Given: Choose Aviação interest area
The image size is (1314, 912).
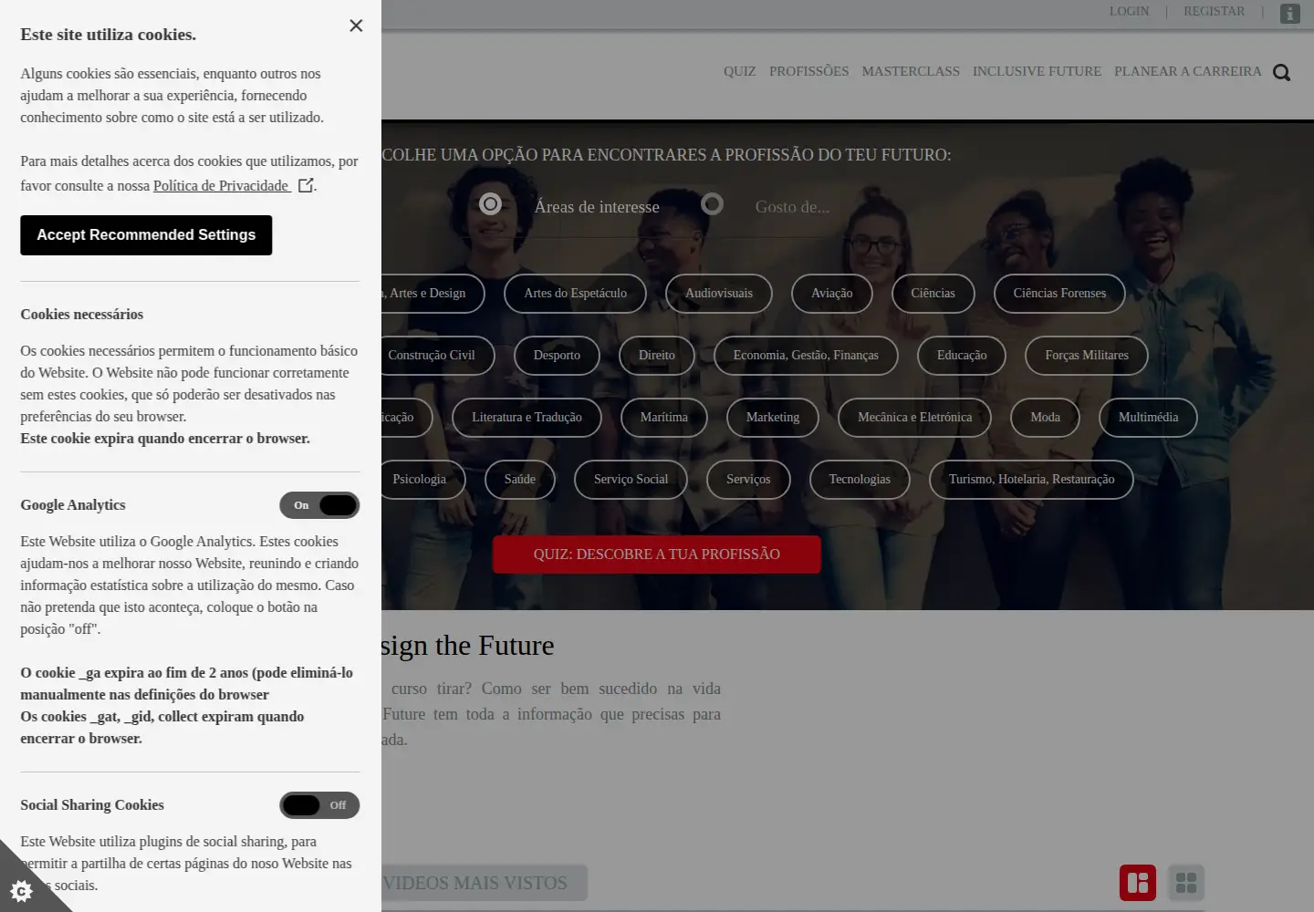Looking at the screenshot, I should click(x=832, y=294).
